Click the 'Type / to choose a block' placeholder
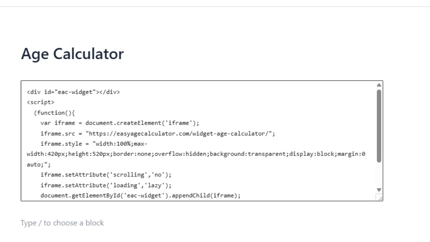This screenshot has height=242, width=430. point(62,223)
